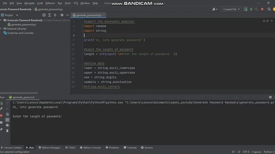Stop process with Run panel red square
Screen dimensions: 275x154
pos(1,115)
